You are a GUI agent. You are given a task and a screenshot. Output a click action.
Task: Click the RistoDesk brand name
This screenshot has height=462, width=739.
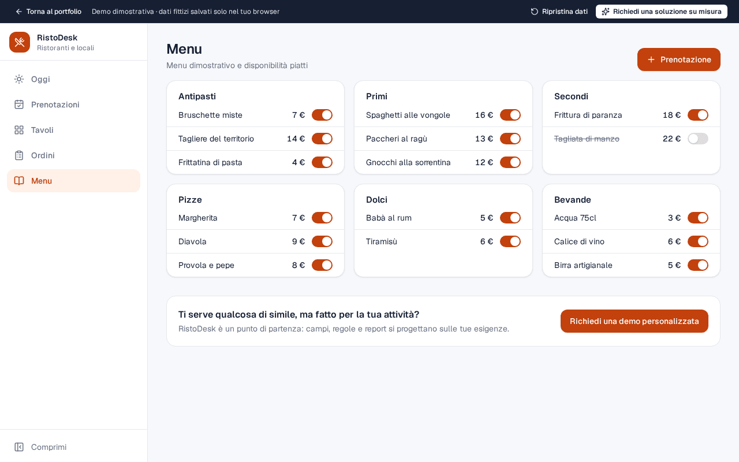[x=57, y=38]
